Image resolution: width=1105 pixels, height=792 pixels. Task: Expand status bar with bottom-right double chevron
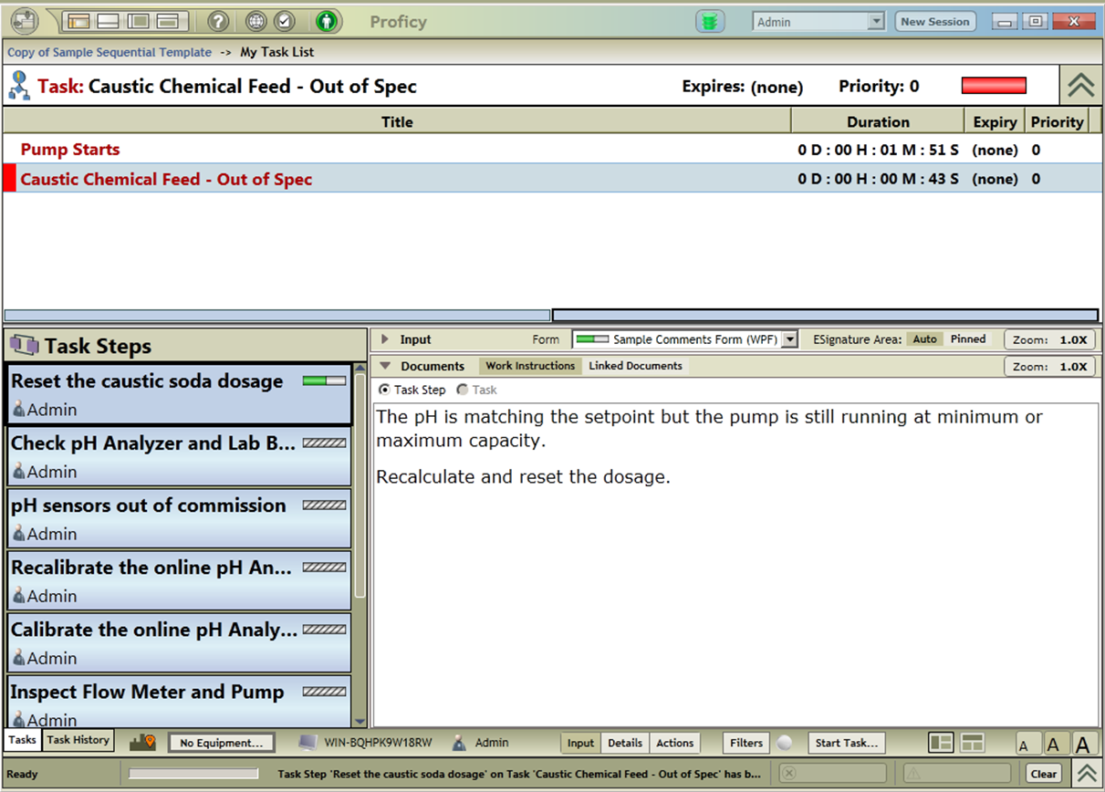pos(1086,773)
